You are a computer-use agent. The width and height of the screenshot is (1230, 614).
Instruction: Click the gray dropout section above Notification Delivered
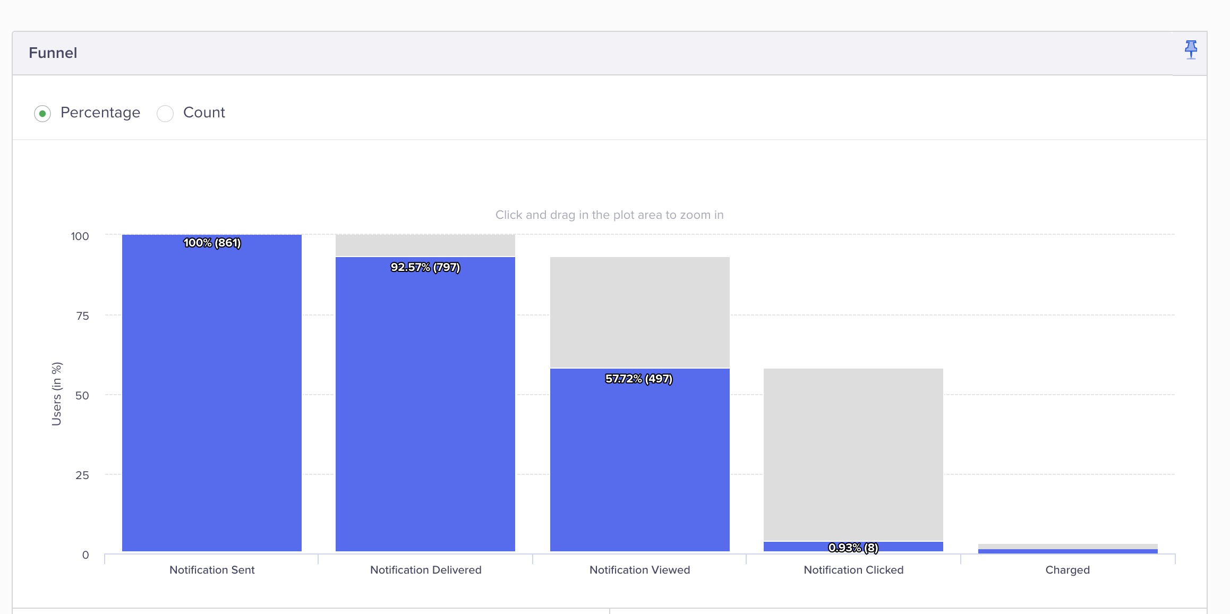[425, 245]
